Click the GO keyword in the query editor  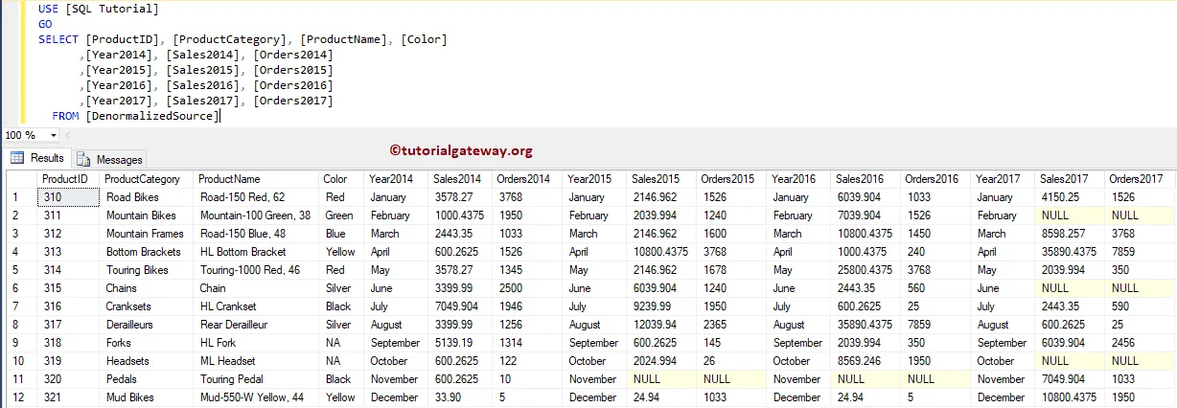coord(45,24)
